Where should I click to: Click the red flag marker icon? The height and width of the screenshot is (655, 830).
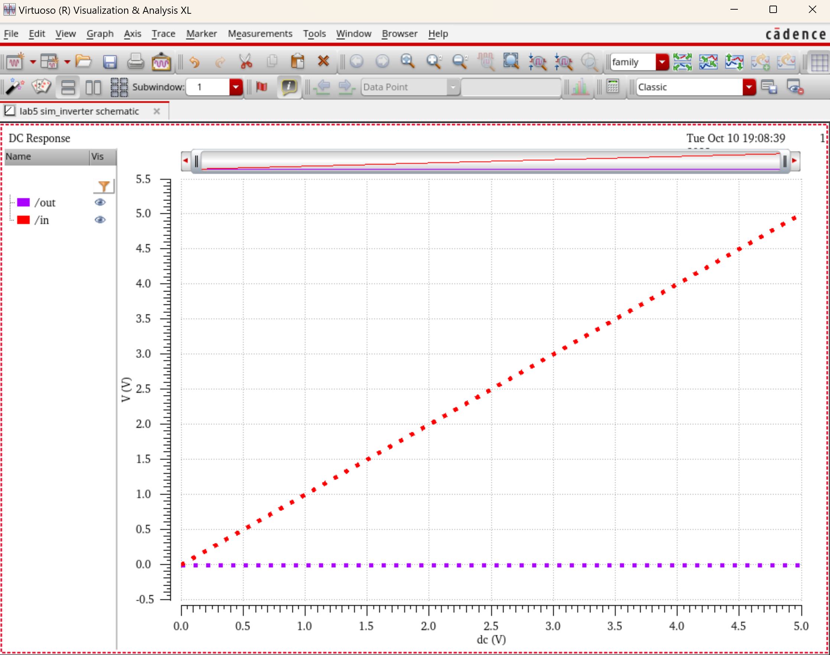coord(262,87)
